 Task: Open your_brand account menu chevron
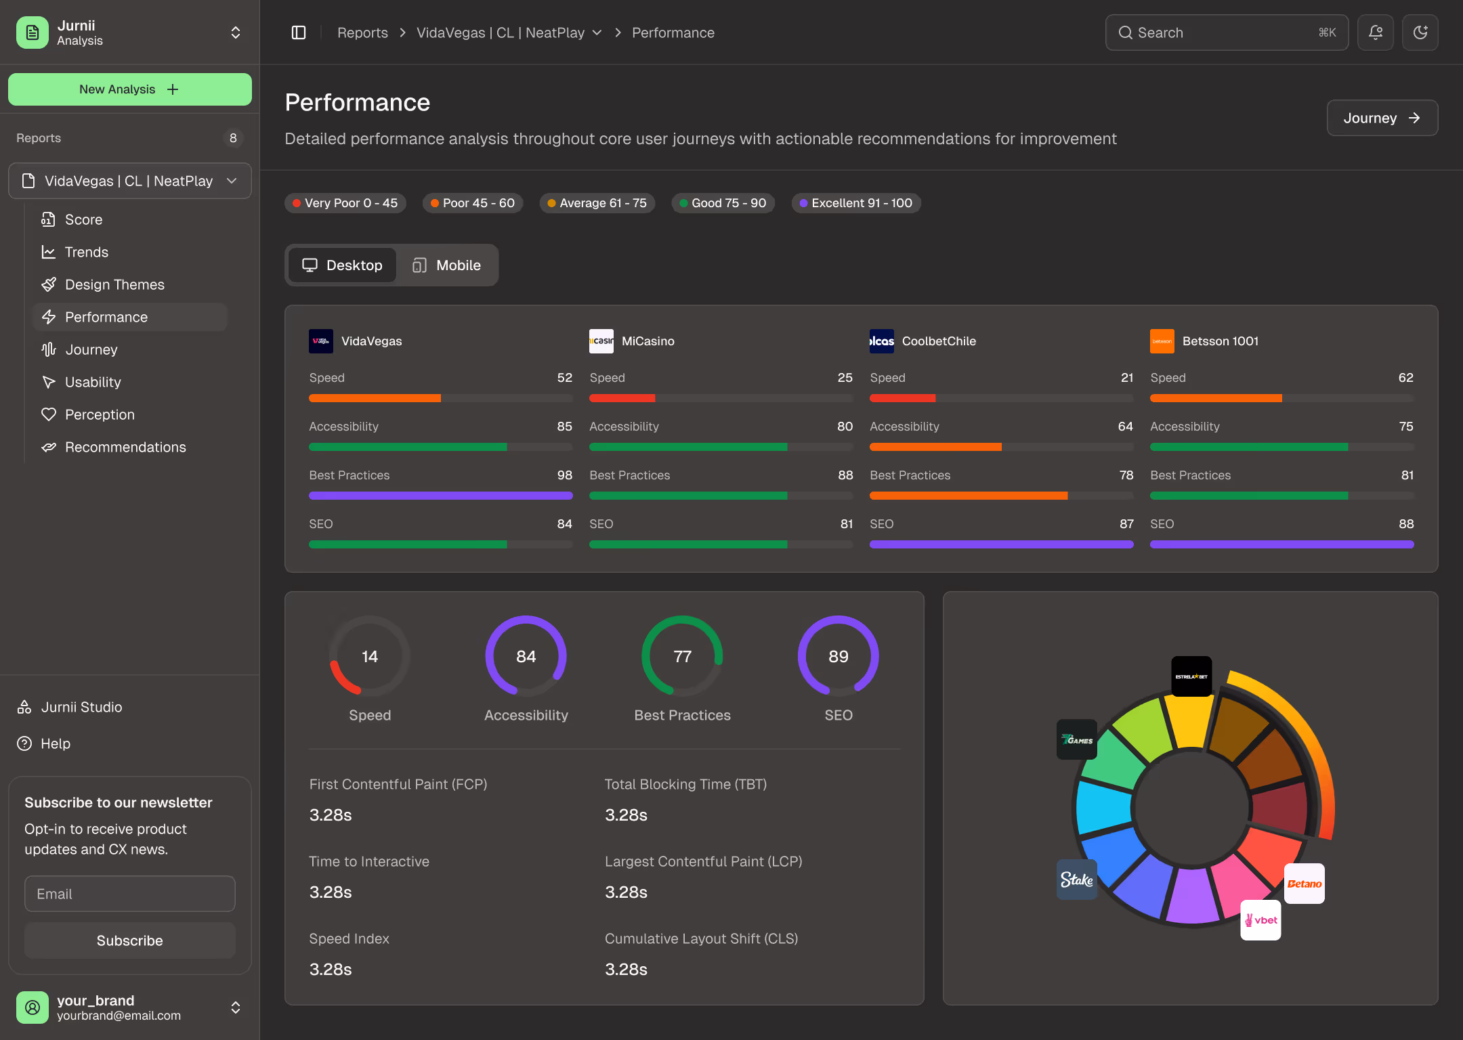236,1007
